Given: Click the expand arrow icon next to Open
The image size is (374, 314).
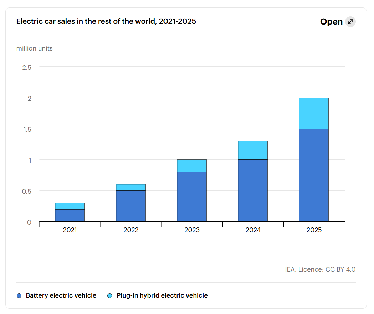Looking at the screenshot, I should 350,22.
